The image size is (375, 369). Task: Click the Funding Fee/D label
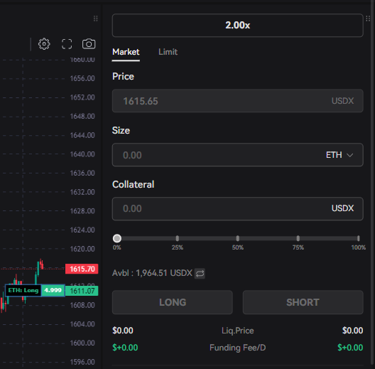(237, 348)
